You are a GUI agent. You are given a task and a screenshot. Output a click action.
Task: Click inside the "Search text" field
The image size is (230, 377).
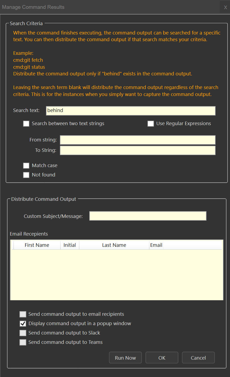click(131, 110)
